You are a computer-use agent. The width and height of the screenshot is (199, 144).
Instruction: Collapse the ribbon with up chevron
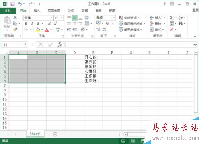[x=195, y=36]
